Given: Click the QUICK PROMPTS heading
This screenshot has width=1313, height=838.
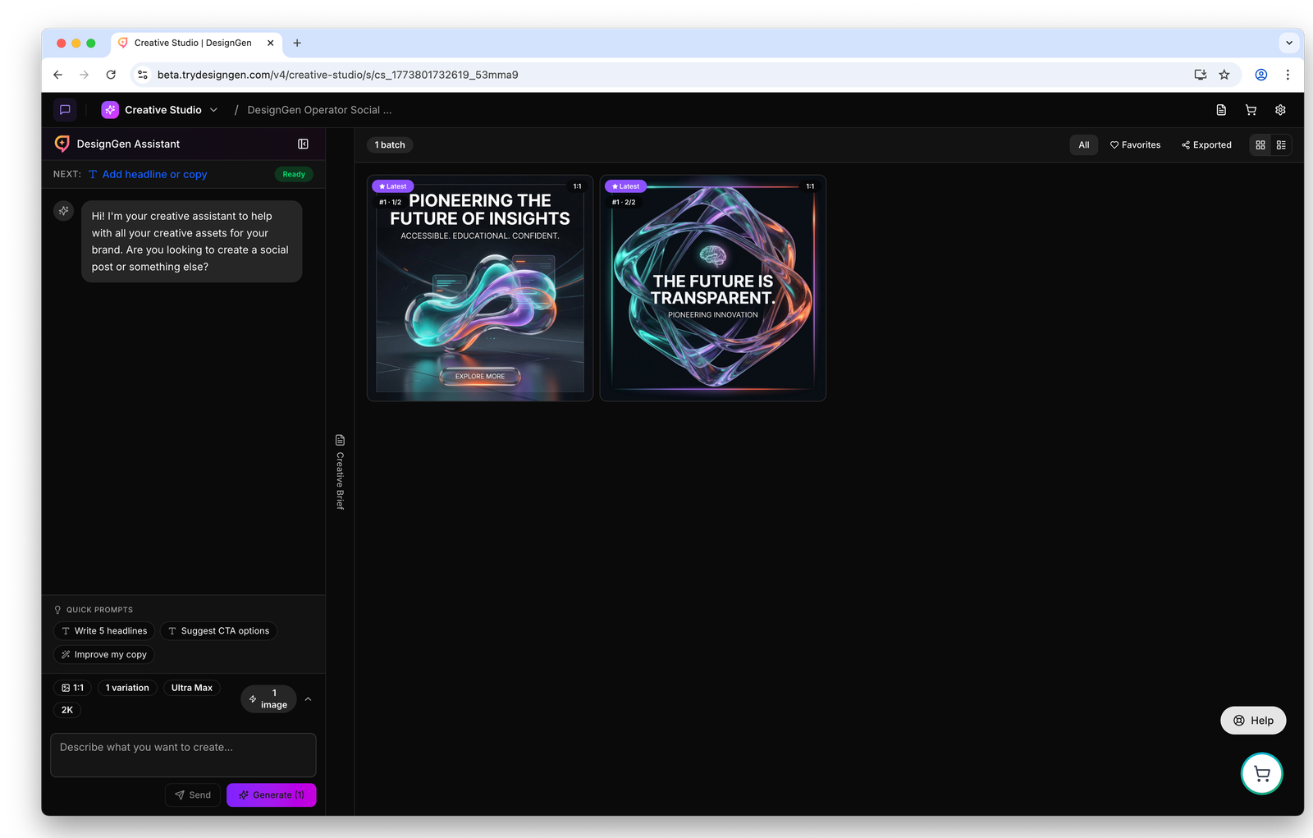Looking at the screenshot, I should point(99,610).
